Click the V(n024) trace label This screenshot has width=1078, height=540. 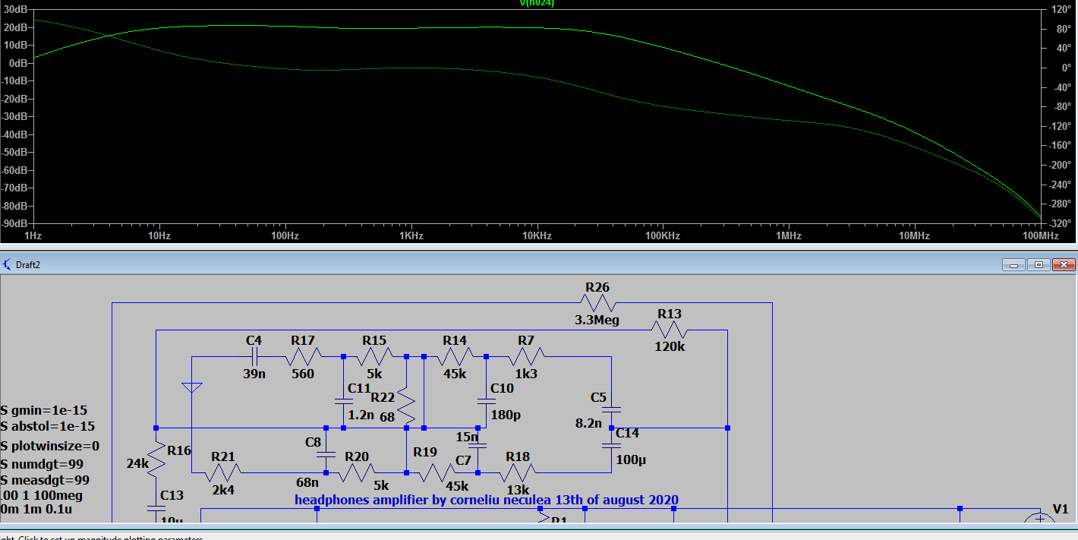coord(536,3)
